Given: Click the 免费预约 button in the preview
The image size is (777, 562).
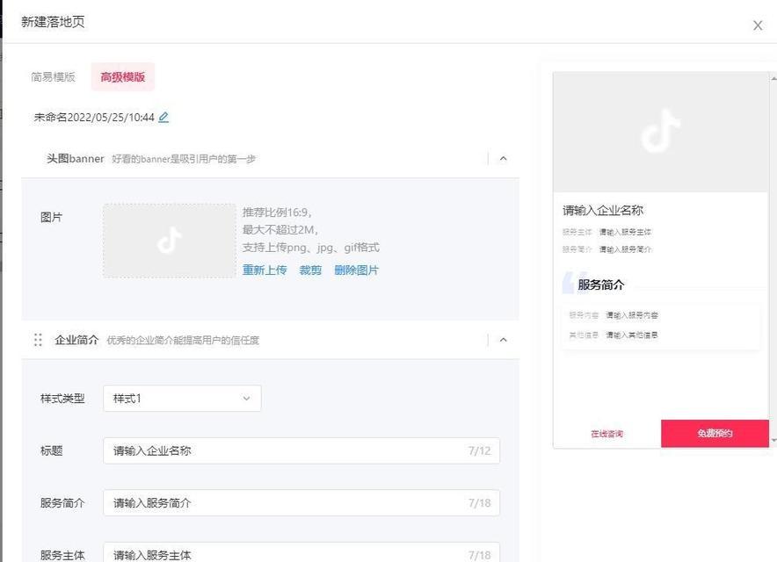Looking at the screenshot, I should click(x=715, y=433).
